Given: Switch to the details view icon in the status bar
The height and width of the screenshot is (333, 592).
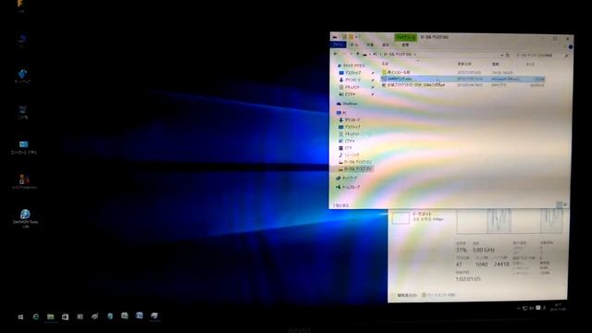Looking at the screenshot, I should (x=559, y=204).
